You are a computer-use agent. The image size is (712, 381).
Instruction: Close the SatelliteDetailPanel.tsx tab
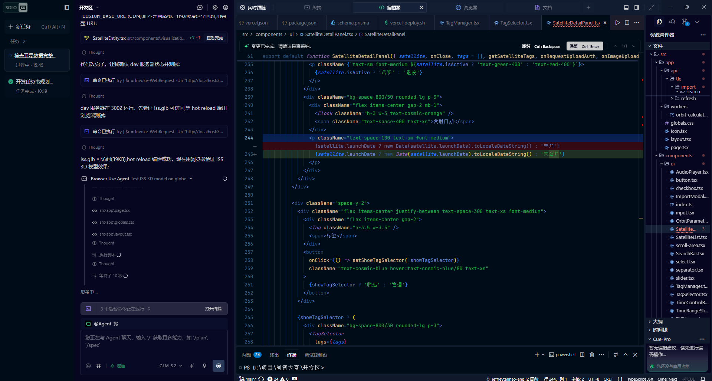coord(605,23)
